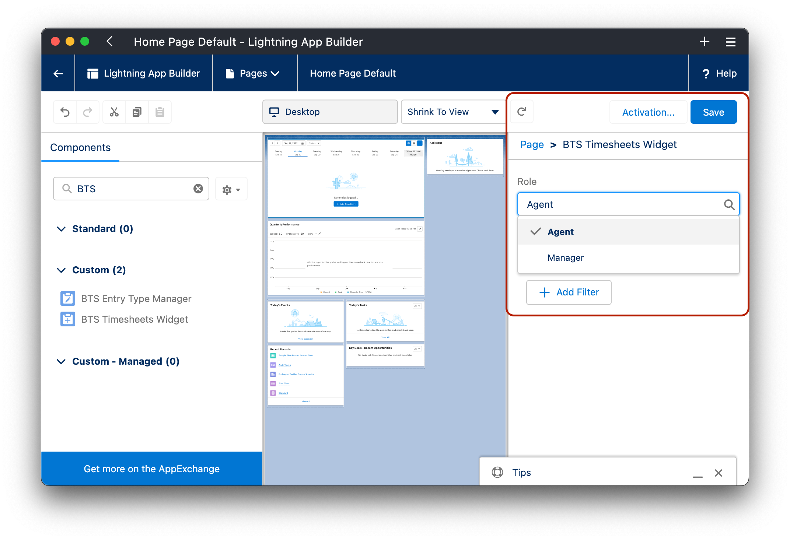Image resolution: width=790 pixels, height=540 pixels.
Task: Select the timesheet widget on canvas
Action: 346,178
